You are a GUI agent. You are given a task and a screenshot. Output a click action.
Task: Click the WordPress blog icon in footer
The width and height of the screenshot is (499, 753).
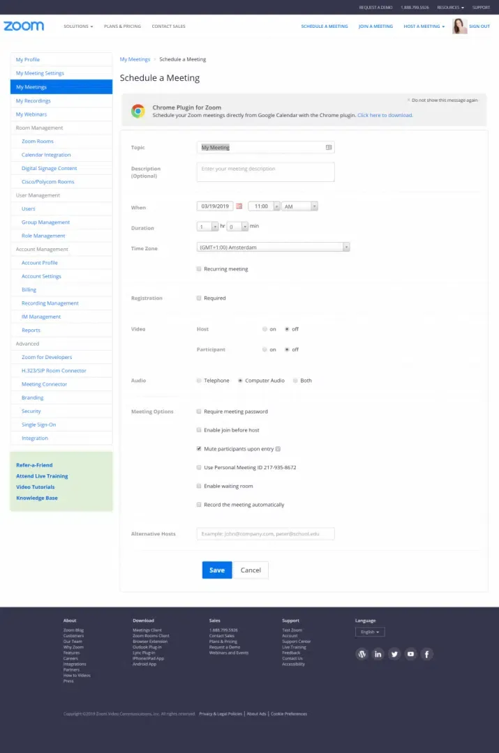[362, 654]
